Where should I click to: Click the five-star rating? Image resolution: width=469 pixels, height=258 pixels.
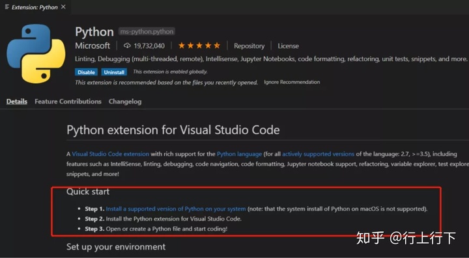[199, 45]
